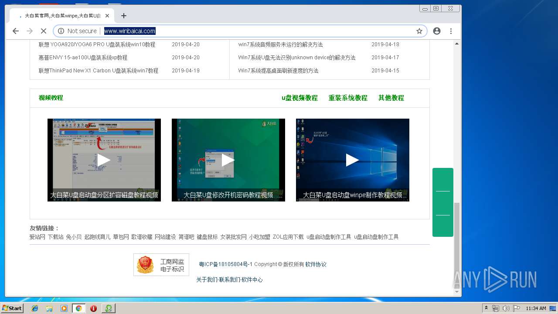This screenshot has height=314, width=558.
Task: Open caption 大白菜U盘修改开机密码教程视频
Action: point(228,195)
